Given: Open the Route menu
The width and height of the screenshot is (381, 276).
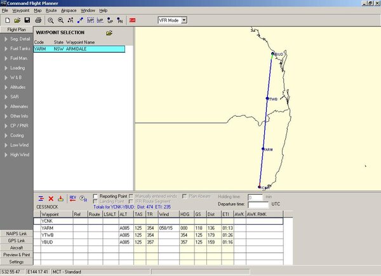Looking at the screenshot, I should point(51,11).
